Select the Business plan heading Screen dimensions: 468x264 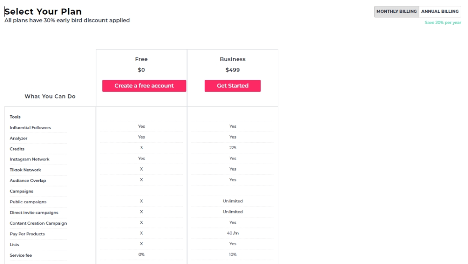click(233, 59)
